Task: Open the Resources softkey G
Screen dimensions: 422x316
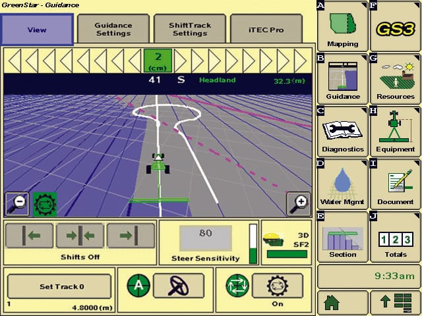Action: [x=395, y=79]
